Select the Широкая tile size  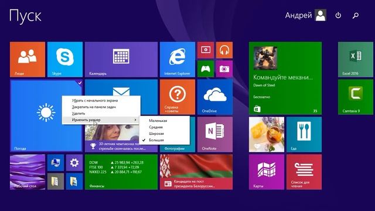tap(165, 134)
